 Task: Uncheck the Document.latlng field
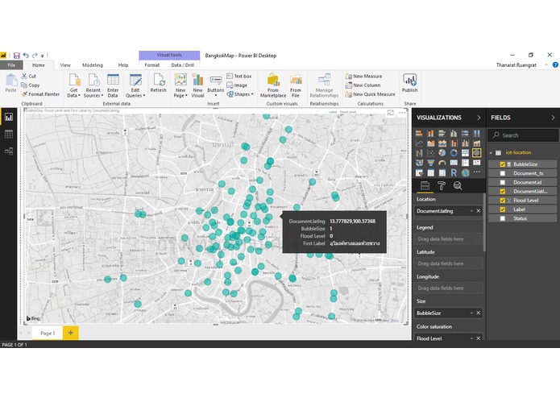[x=503, y=191]
